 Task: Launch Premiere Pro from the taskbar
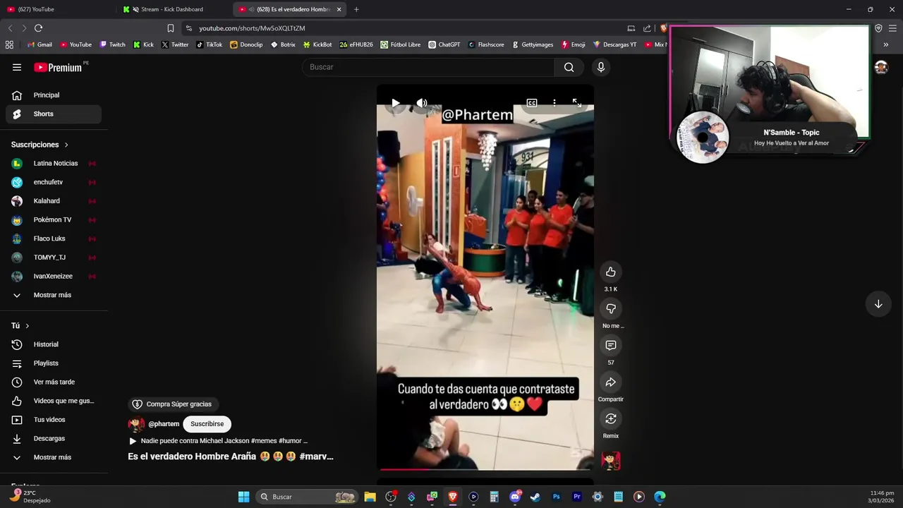[x=577, y=497]
